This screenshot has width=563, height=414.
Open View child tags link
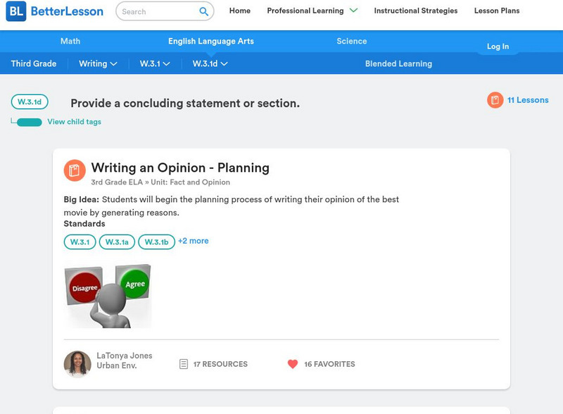(x=75, y=122)
